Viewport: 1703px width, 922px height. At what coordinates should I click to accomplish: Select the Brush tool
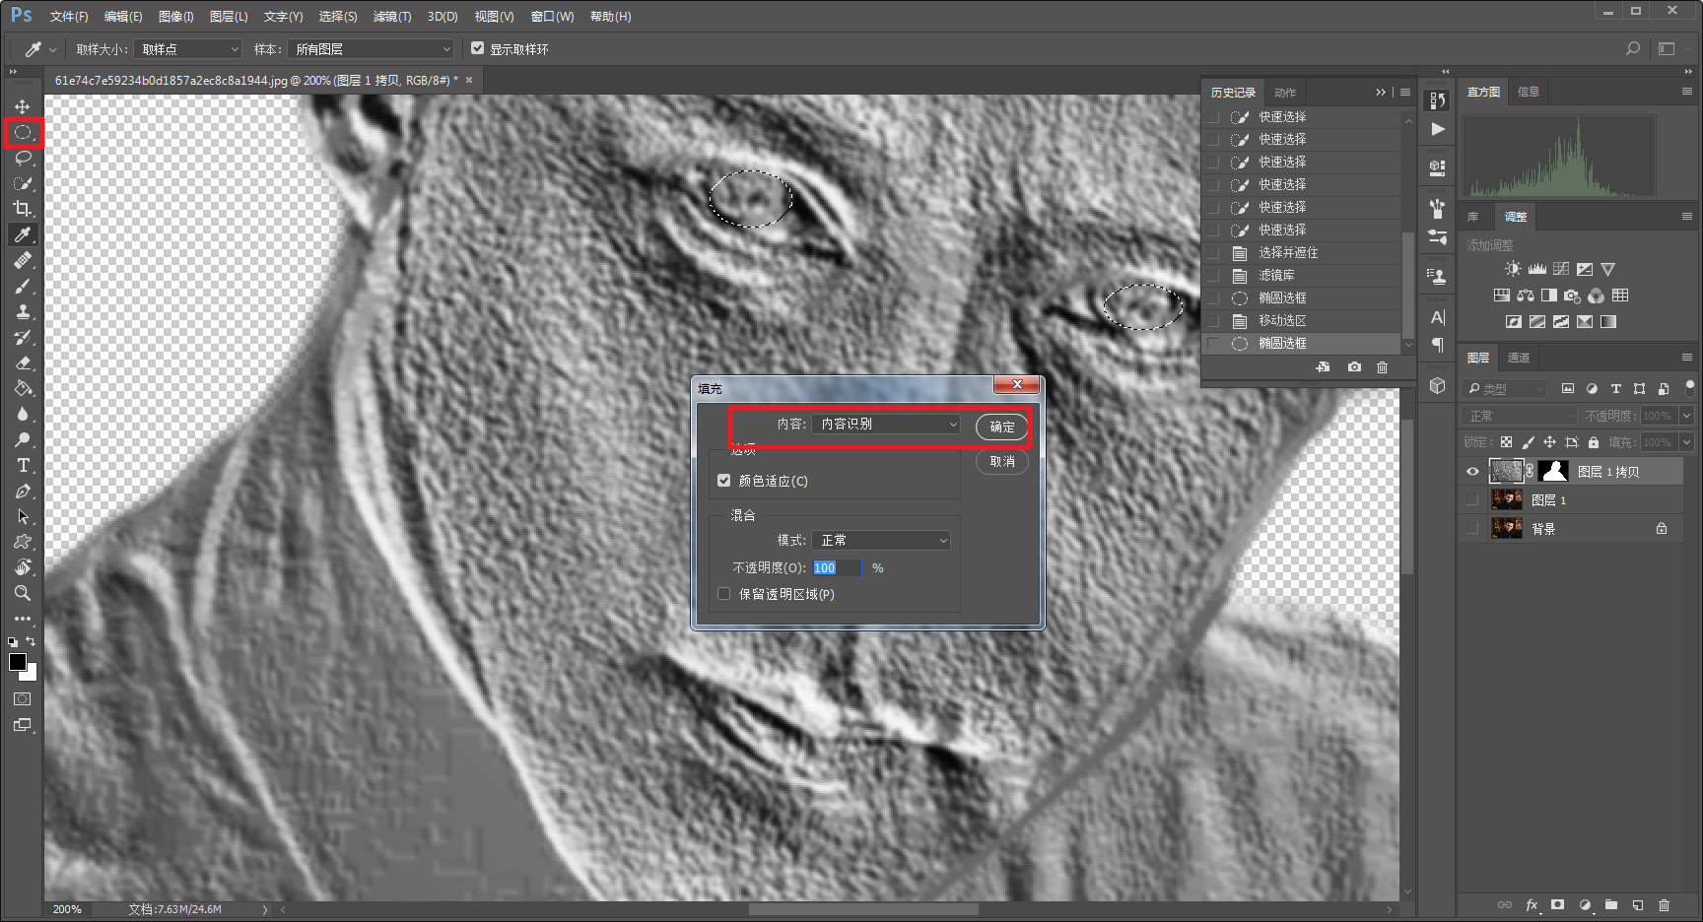coord(23,286)
